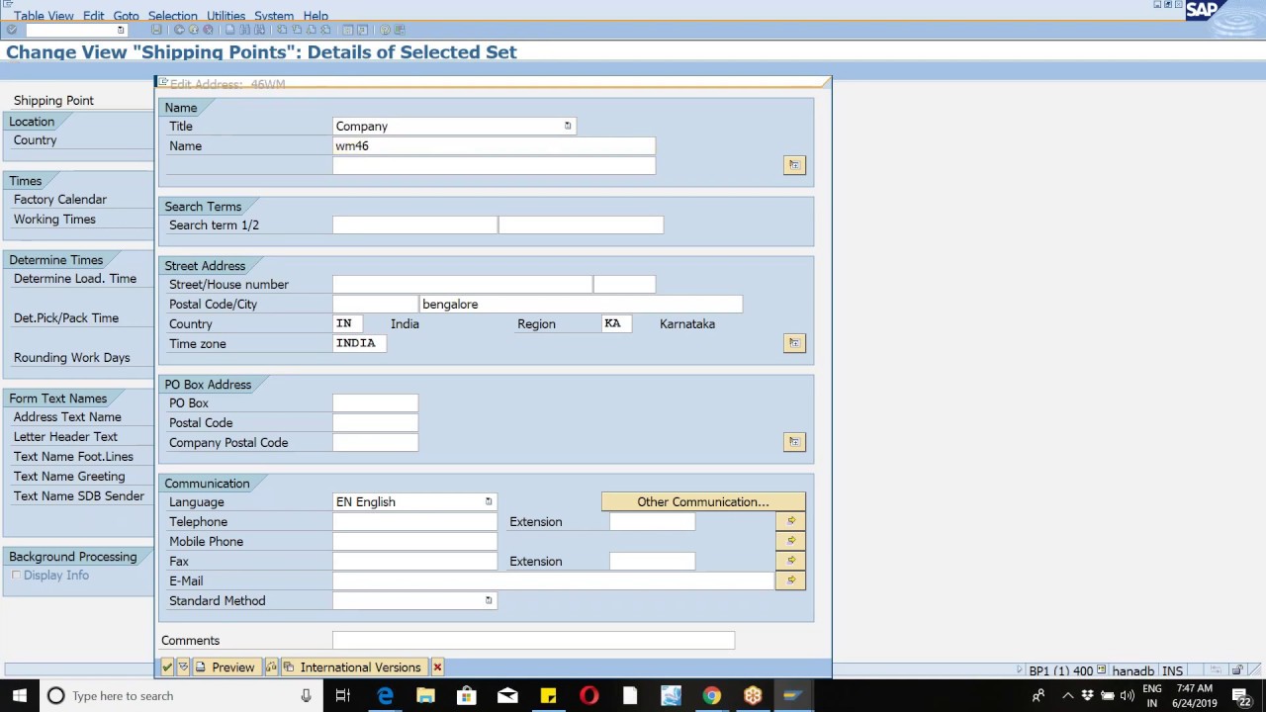
Task: Show hidden system tray icons chevron
Action: click(1067, 696)
